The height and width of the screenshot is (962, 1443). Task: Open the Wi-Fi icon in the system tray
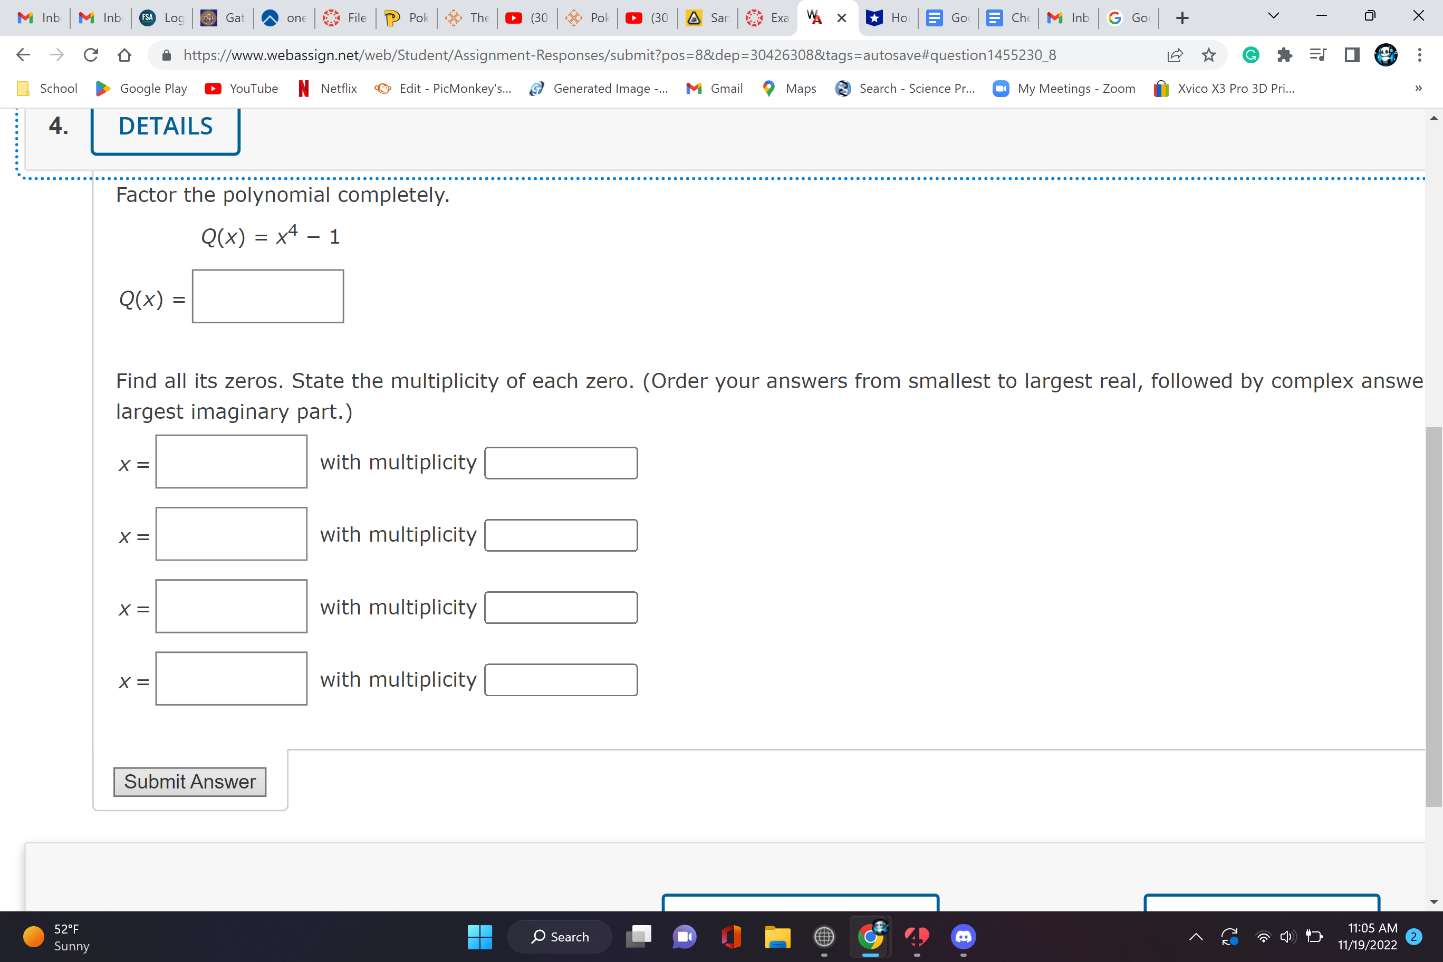pos(1262,937)
